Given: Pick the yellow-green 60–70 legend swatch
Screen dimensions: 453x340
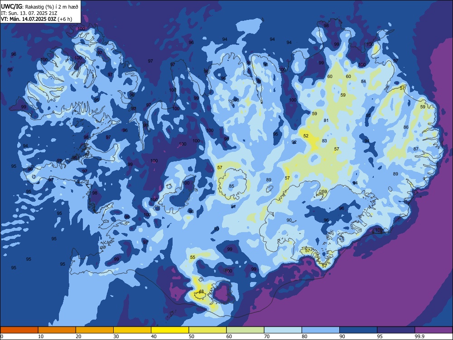Looking at the screenshot, I should pyautogui.click(x=245, y=330).
